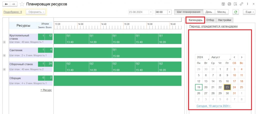Click the Сборщик green schedule bar
256x114 pixels.
point(117,80)
